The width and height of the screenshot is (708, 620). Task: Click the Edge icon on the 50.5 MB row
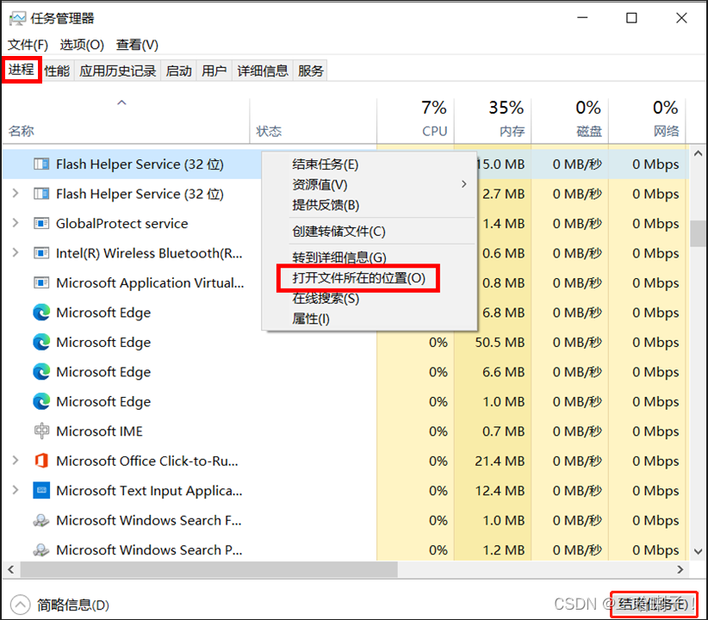tap(41, 342)
